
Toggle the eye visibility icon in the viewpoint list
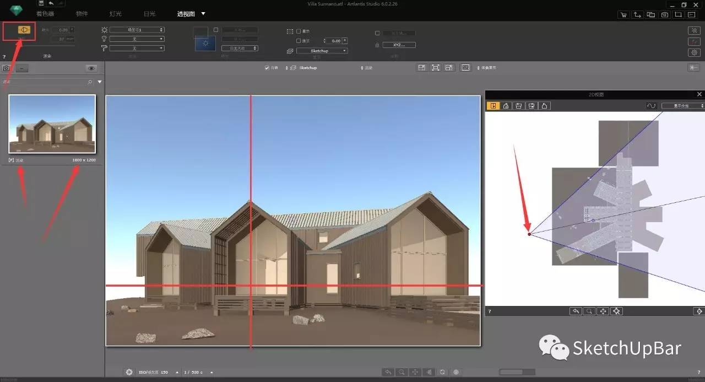(x=91, y=68)
